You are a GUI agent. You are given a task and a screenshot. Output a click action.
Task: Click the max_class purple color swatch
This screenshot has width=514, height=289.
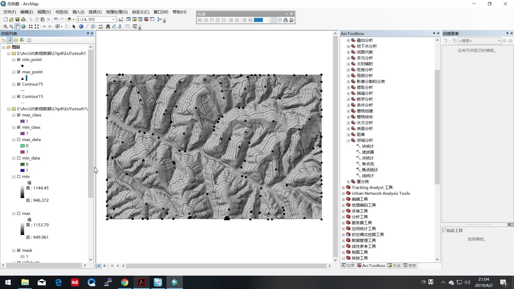click(x=22, y=121)
